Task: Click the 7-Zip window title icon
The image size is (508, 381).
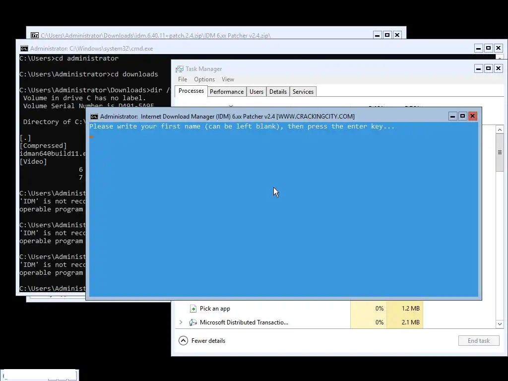Action: 35,35
